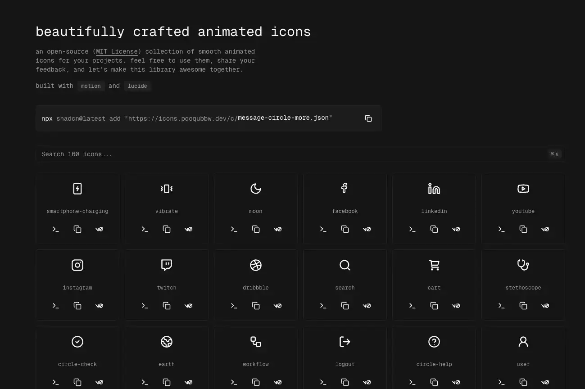Click the beautifully crafted animated icons heading

[x=173, y=32]
